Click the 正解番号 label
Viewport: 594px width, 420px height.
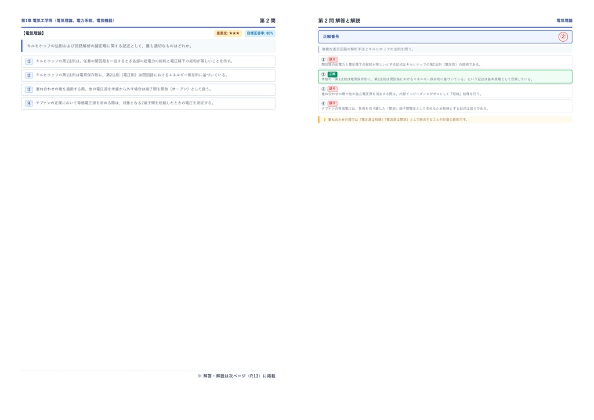click(331, 37)
